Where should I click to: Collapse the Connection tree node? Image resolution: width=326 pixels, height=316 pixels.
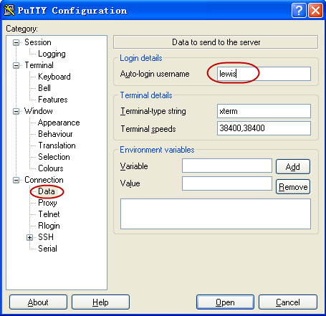pyautogui.click(x=16, y=180)
